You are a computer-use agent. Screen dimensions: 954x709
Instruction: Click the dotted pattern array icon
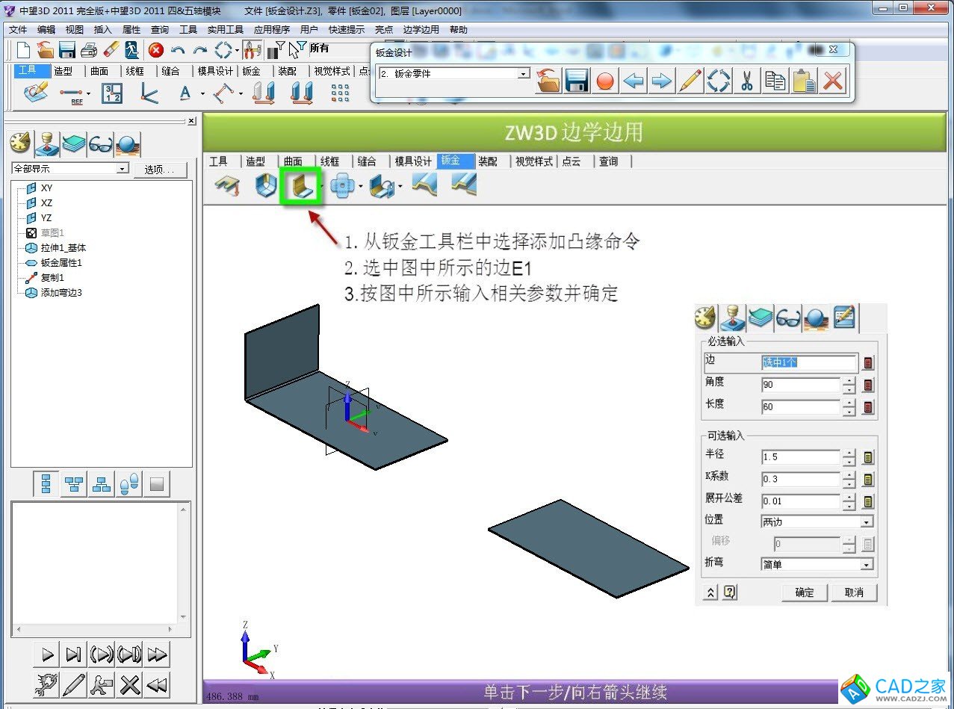340,93
